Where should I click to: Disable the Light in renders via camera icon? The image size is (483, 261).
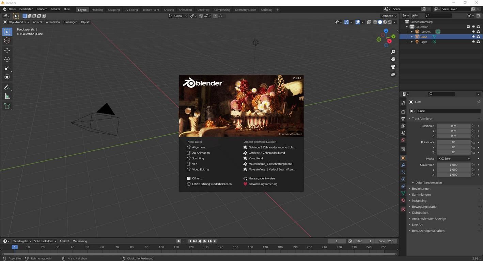[x=478, y=42]
